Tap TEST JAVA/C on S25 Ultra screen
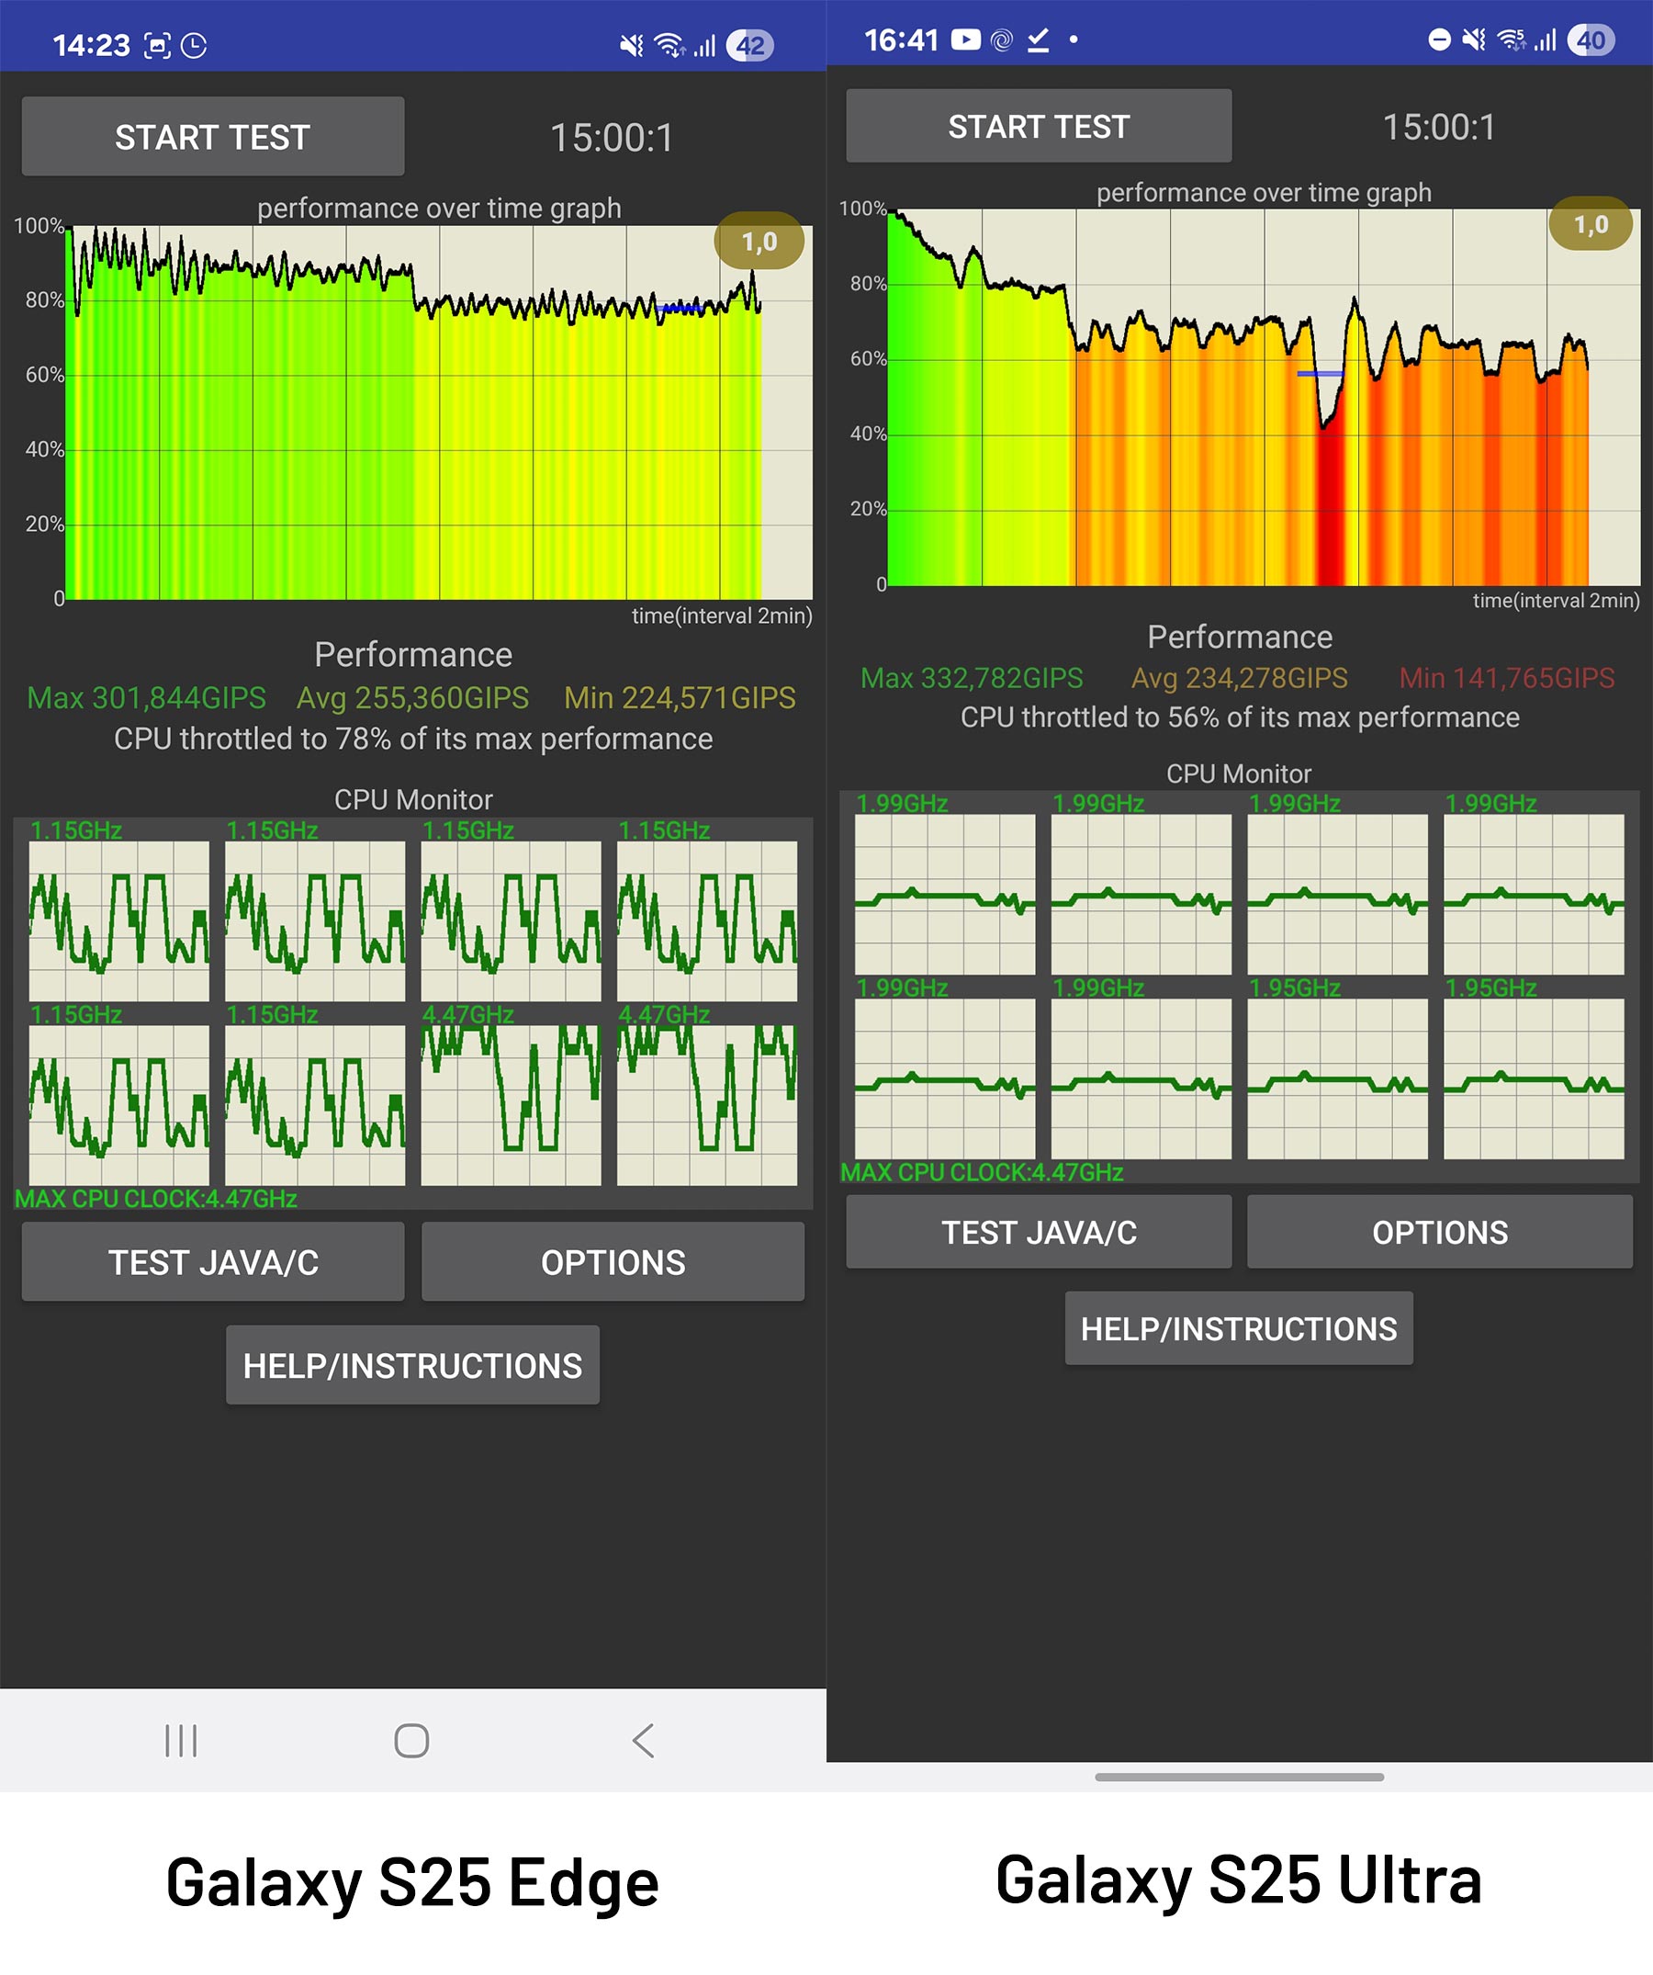Screen dimensions: 1653x1975 [1039, 1232]
